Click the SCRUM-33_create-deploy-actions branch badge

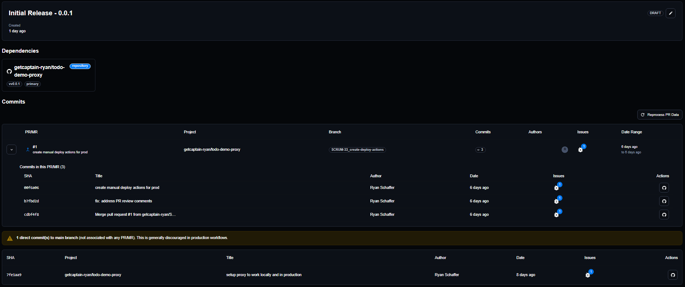point(357,150)
